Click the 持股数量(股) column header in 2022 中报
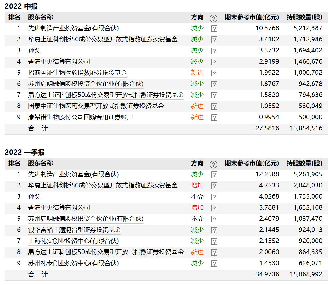Viewport: 328px width, 285px height. [304, 17]
